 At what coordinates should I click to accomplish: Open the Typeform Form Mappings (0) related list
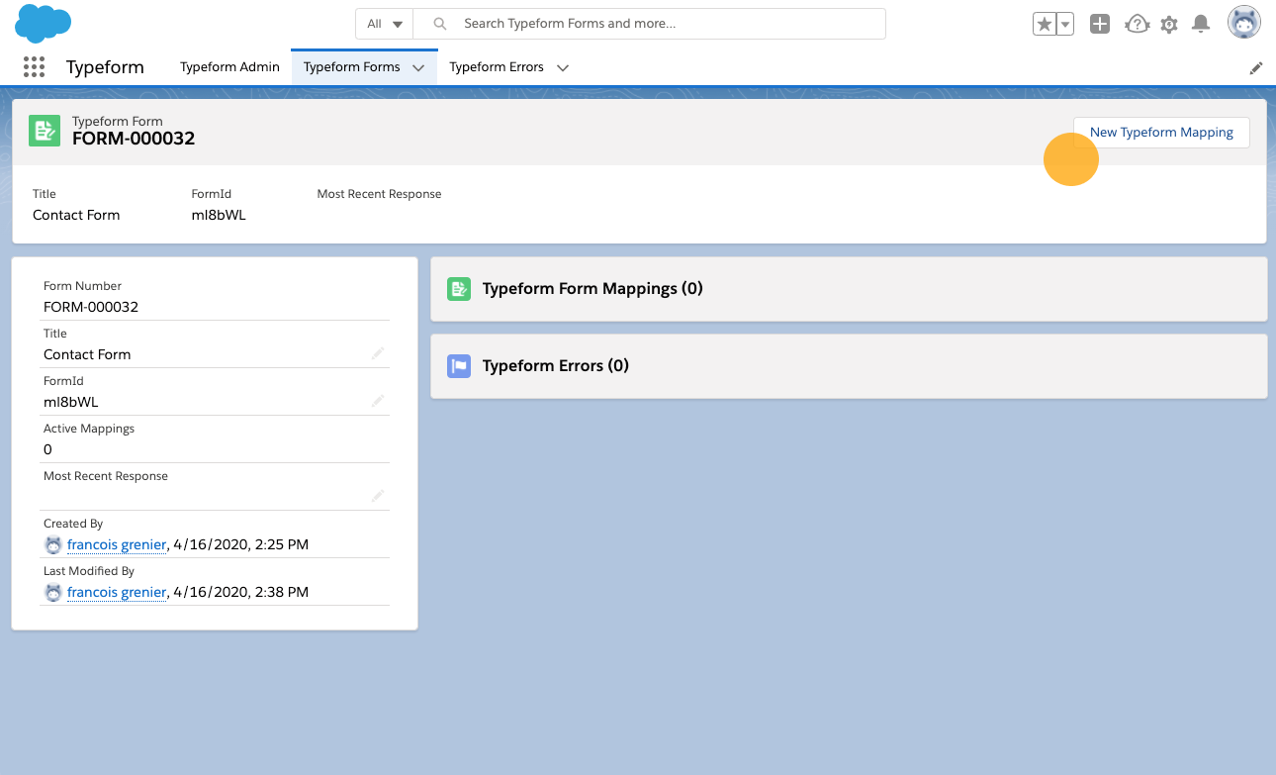592,289
